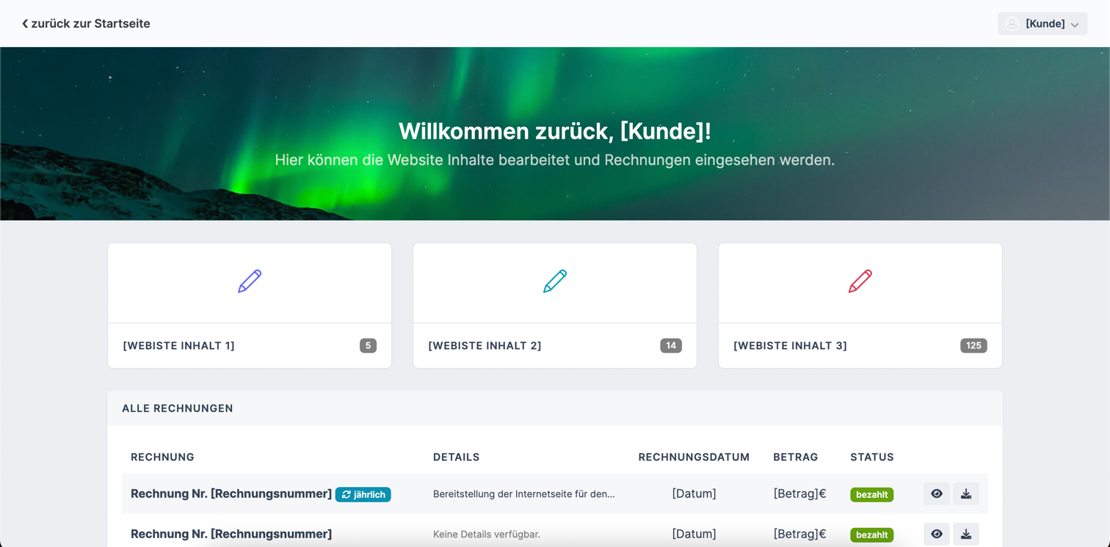Click the user avatar icon in header
The image size is (1110, 547).
pyautogui.click(x=1012, y=24)
